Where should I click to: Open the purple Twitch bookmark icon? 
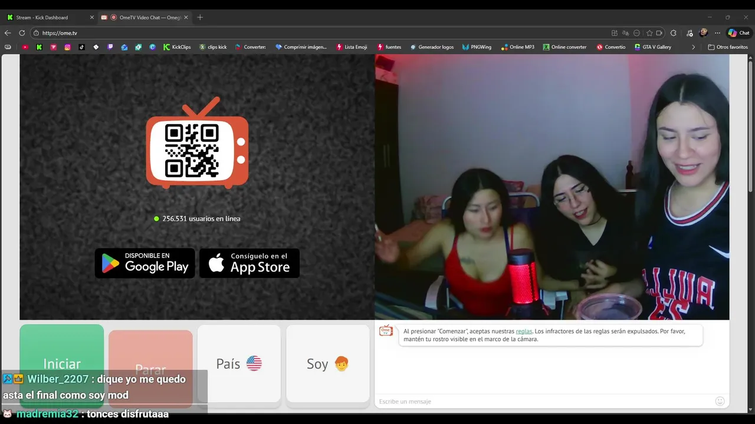click(x=110, y=47)
